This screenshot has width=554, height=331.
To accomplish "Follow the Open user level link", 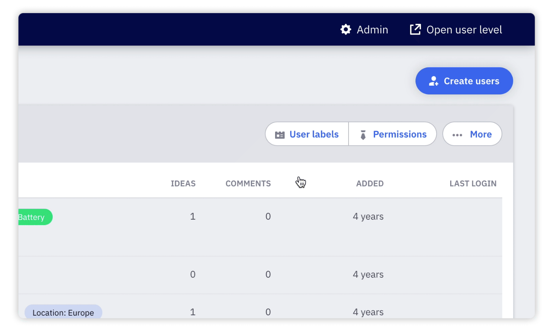I will pos(464,30).
